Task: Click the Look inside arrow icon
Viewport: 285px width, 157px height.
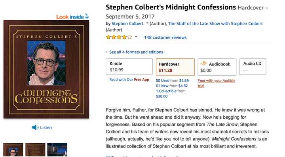Action: pyautogui.click(x=87, y=17)
